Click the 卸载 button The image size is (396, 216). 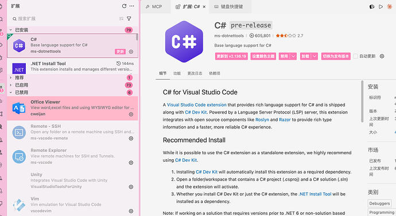click(305, 56)
